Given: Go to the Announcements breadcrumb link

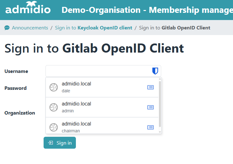Looking at the screenshot, I should [x=30, y=28].
